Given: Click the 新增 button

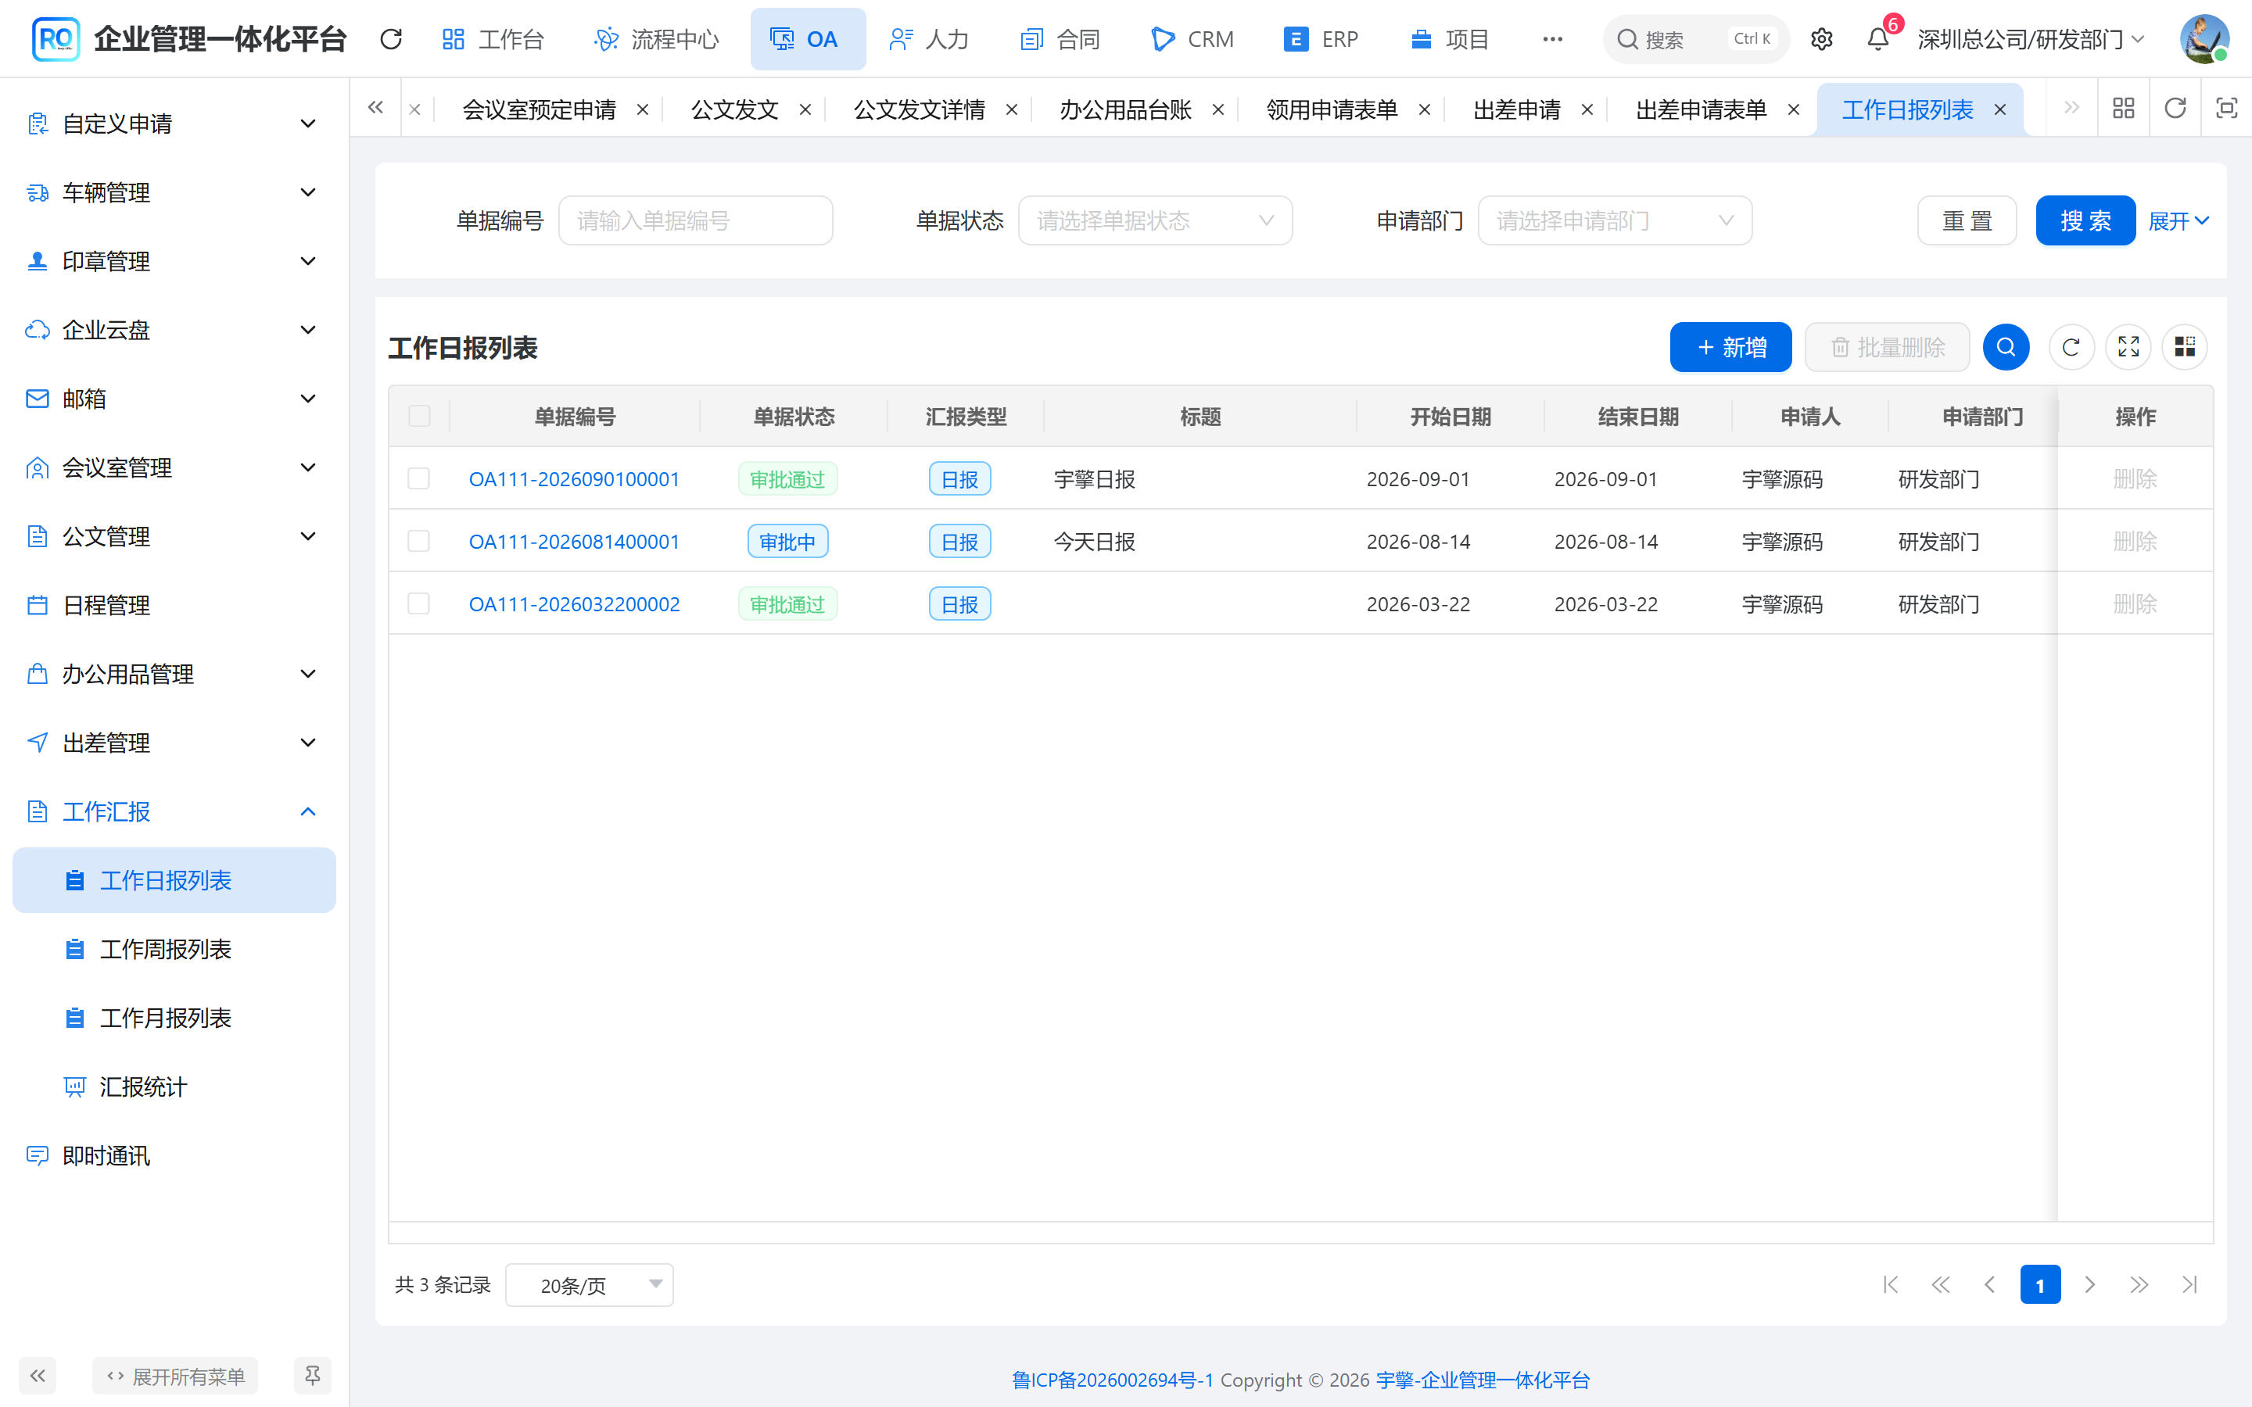Looking at the screenshot, I should [1731, 347].
